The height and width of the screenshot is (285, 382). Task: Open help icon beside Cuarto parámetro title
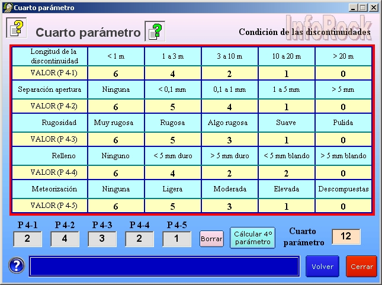click(155, 31)
